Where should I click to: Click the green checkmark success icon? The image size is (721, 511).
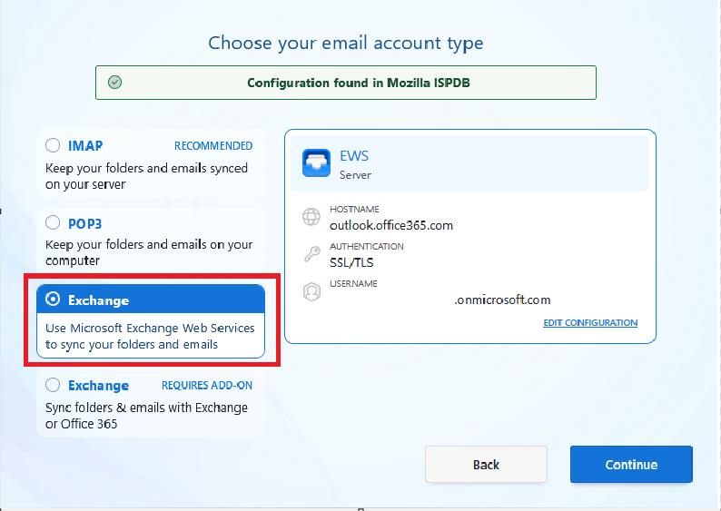(x=115, y=83)
